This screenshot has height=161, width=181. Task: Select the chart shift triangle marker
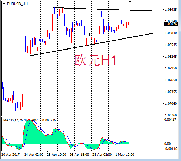(130, 2)
